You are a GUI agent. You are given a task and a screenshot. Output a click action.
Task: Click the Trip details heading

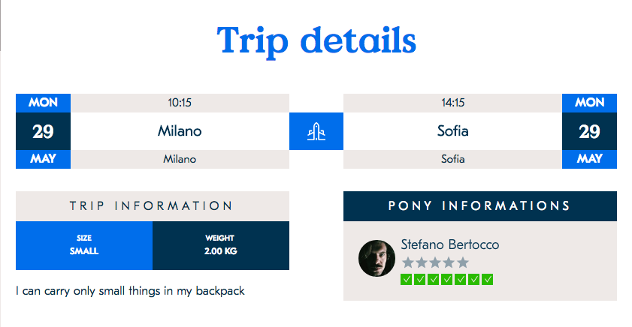click(316, 40)
